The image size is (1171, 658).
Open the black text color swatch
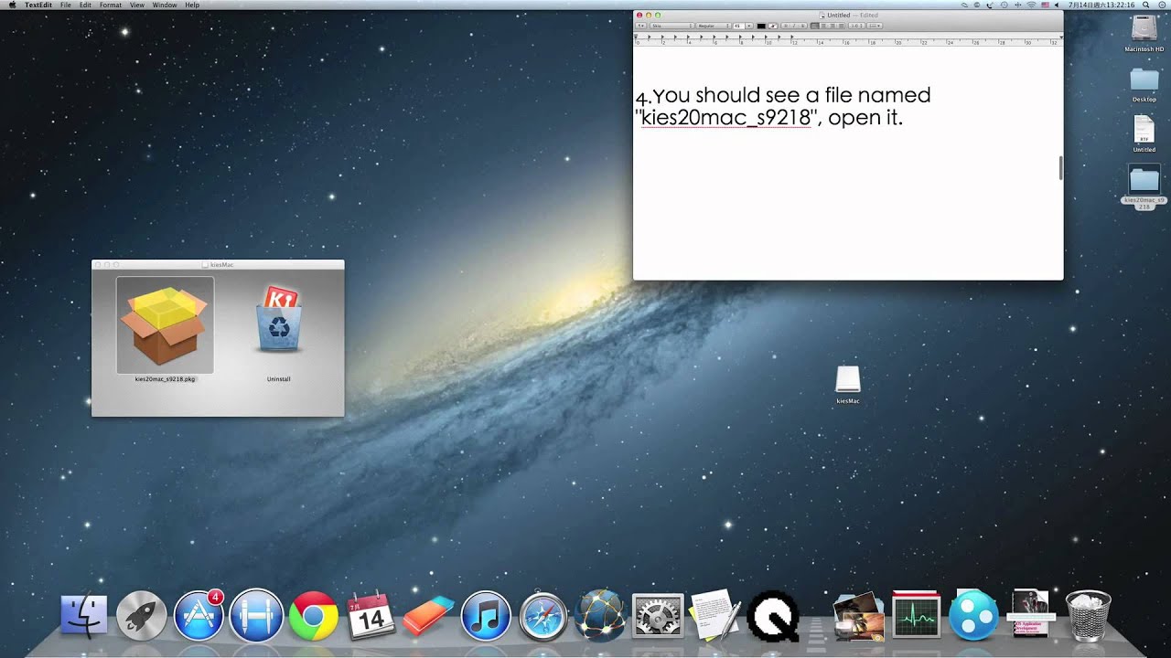pyautogui.click(x=761, y=26)
